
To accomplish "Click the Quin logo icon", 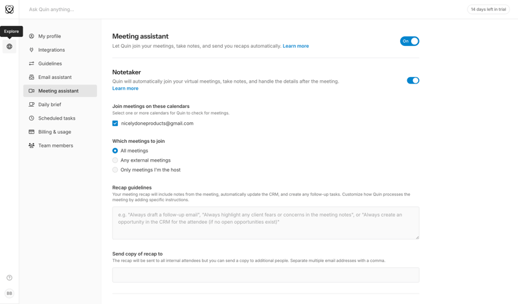I will tap(9, 10).
